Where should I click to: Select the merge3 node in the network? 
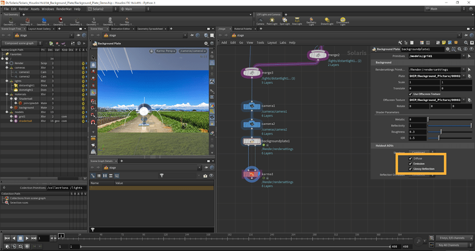[251, 73]
